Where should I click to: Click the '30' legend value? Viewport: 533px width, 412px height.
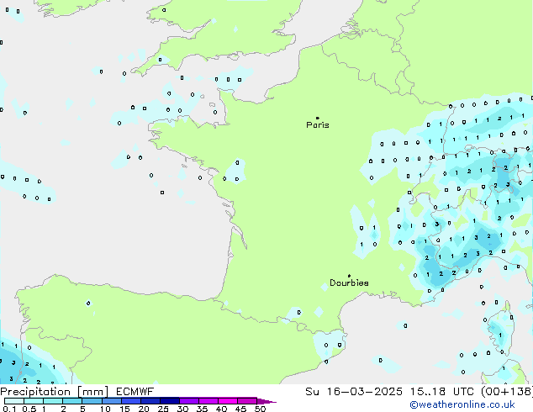(x=182, y=409)
